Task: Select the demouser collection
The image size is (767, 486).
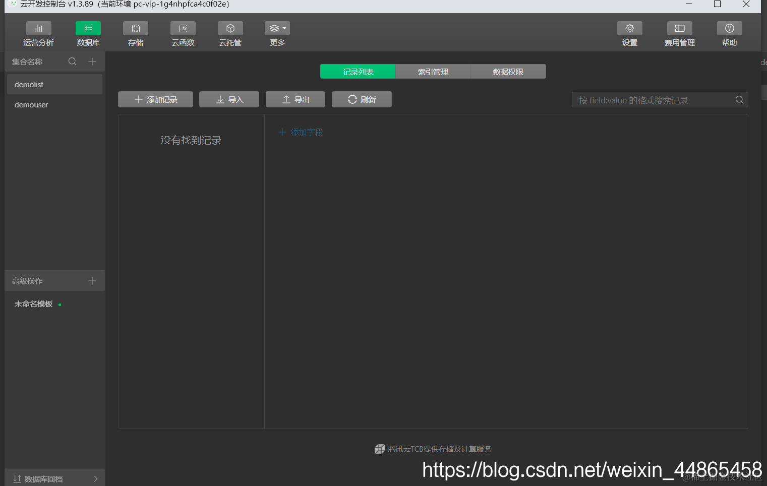Action: click(54, 105)
